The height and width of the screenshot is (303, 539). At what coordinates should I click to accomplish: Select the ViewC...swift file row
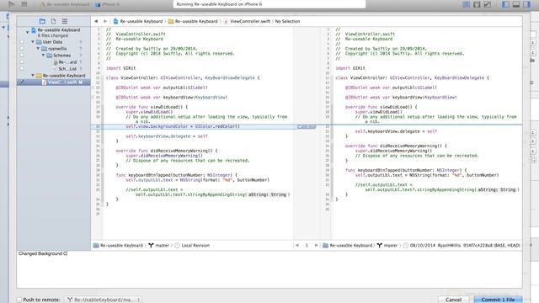coord(54,82)
